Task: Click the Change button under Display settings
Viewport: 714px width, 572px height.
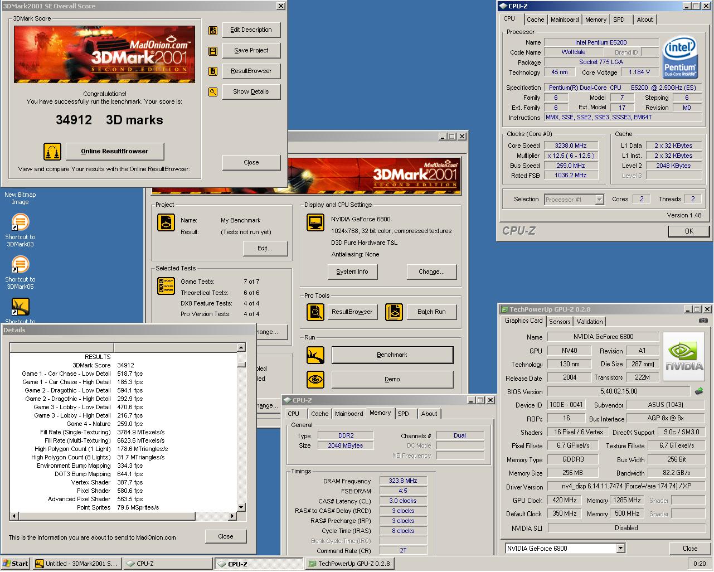Action: (431, 272)
